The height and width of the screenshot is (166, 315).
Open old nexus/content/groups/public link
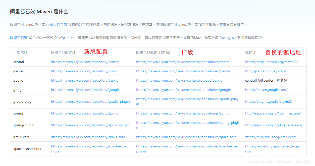(179, 80)
